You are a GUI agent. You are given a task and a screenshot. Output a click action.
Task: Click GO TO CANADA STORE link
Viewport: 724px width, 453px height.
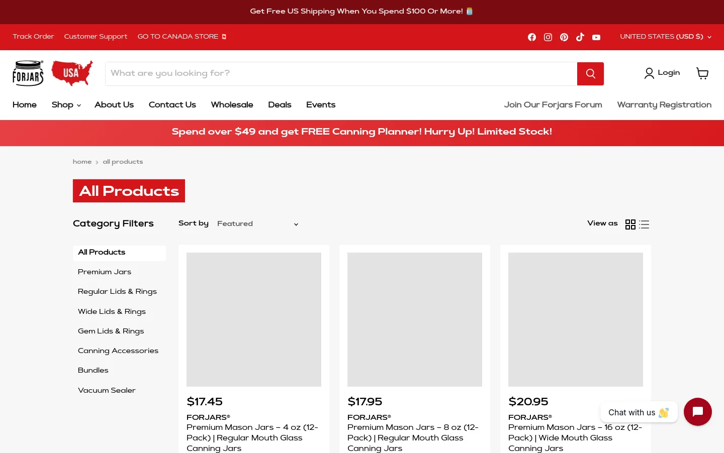(x=182, y=37)
